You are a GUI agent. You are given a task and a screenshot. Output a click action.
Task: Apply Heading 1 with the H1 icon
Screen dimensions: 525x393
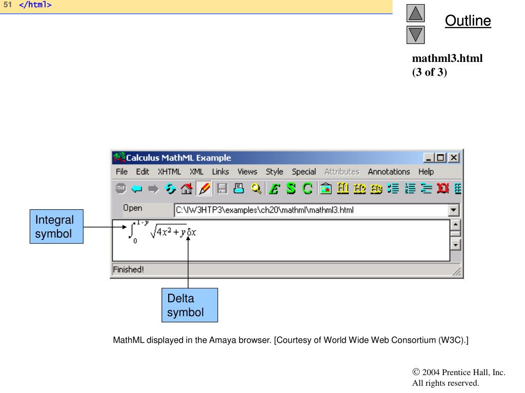[343, 188]
